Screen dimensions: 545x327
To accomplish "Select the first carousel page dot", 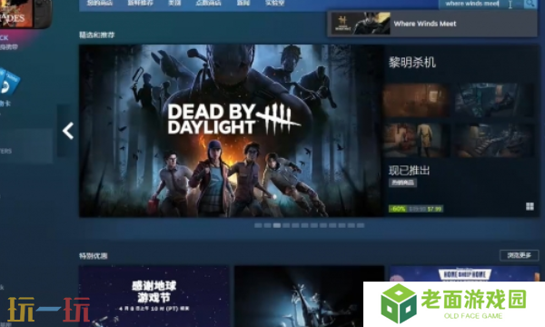I will (258, 225).
